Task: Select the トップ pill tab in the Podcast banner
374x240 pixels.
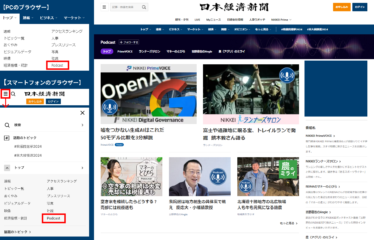Action: click(107, 51)
